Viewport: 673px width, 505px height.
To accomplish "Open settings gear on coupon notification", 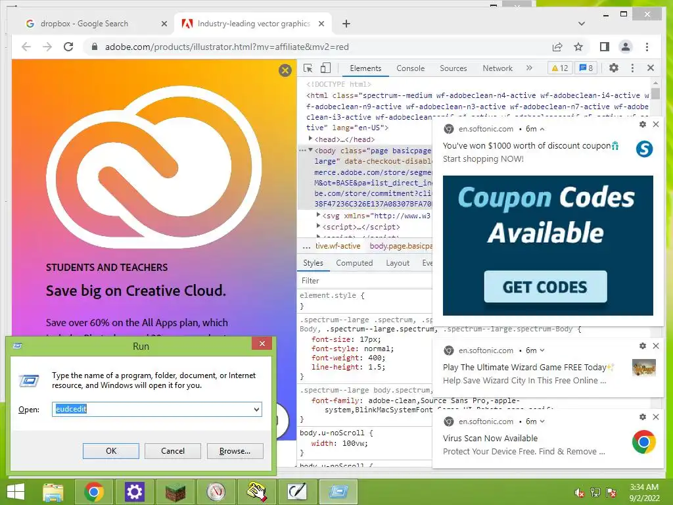I will pyautogui.click(x=643, y=124).
